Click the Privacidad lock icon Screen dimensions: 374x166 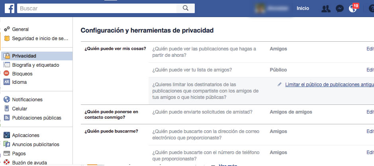pyautogui.click(x=7, y=56)
